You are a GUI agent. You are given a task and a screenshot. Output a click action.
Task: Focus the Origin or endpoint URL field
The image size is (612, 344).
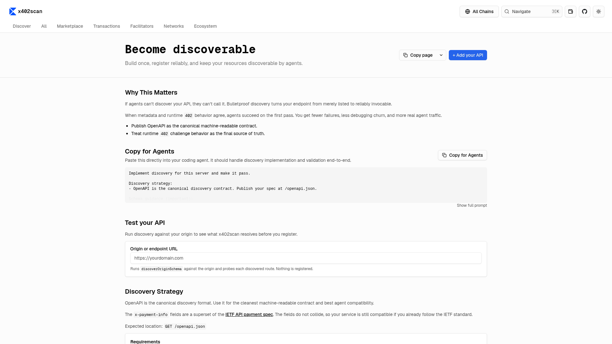(x=306, y=258)
